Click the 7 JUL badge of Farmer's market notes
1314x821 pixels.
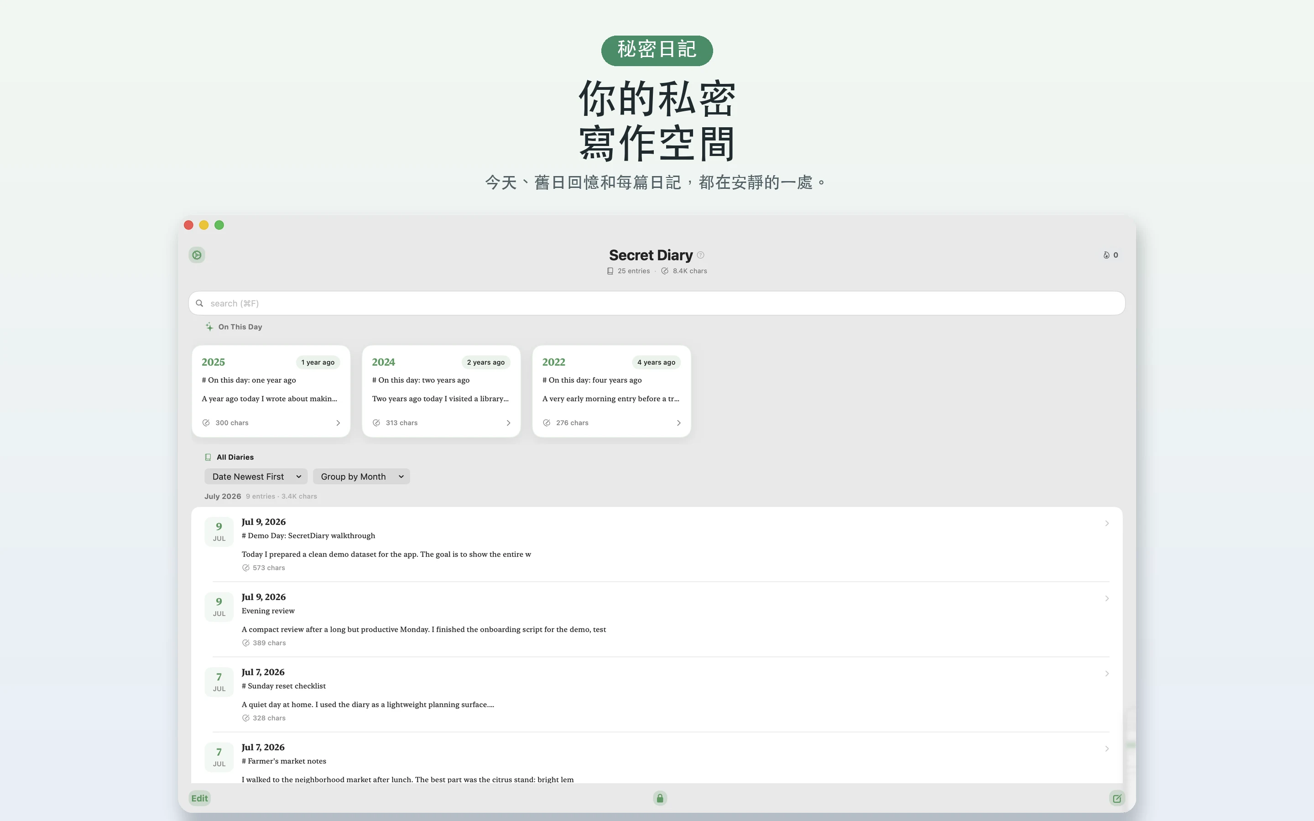219,757
